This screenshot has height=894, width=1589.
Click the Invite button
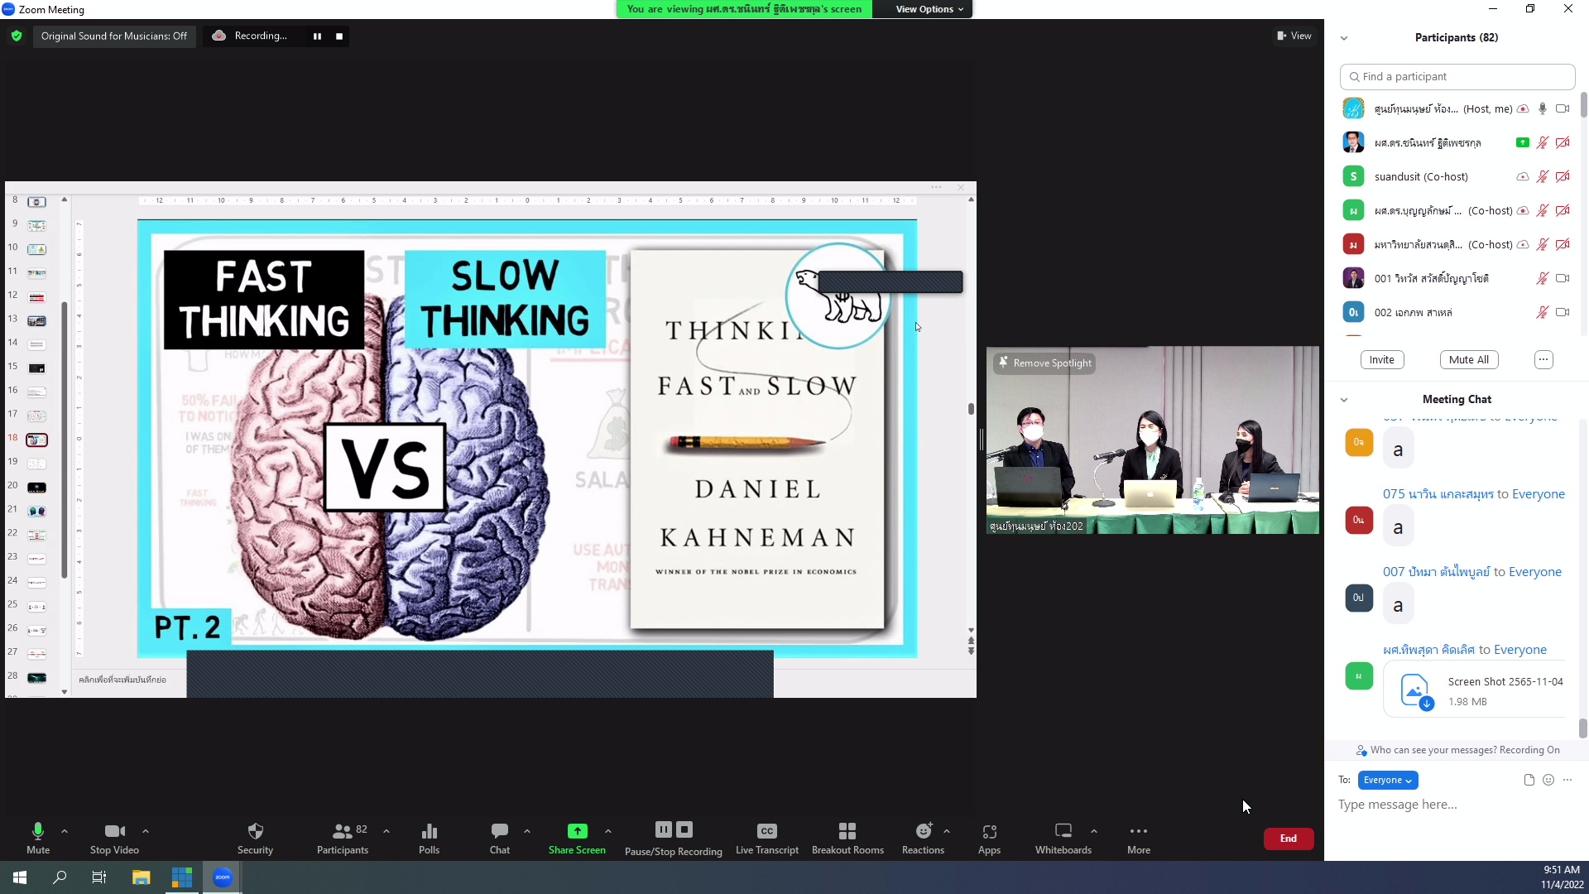click(x=1382, y=359)
